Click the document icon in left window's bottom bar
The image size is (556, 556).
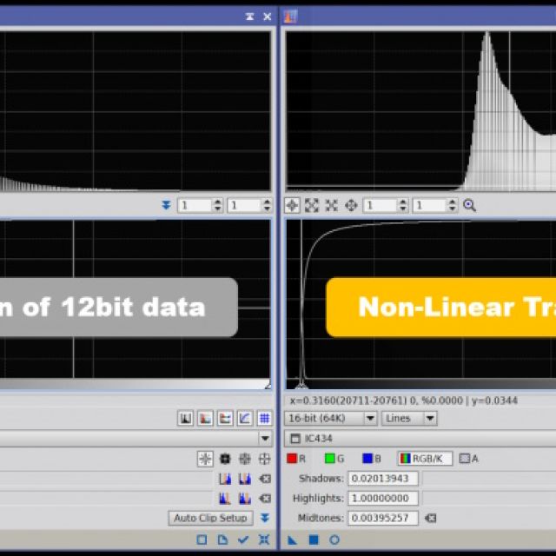[x=222, y=539]
